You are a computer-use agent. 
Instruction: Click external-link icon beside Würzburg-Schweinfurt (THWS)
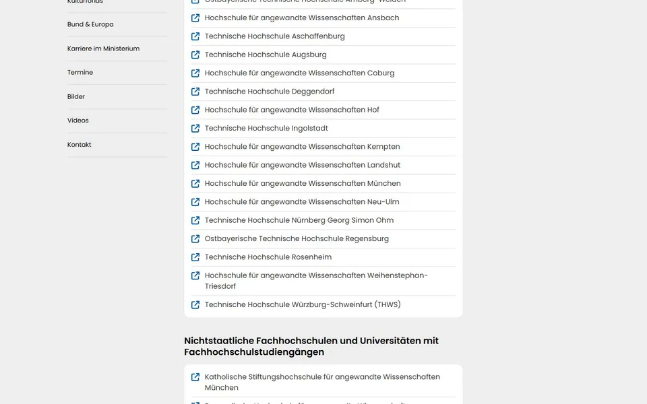[x=195, y=304]
